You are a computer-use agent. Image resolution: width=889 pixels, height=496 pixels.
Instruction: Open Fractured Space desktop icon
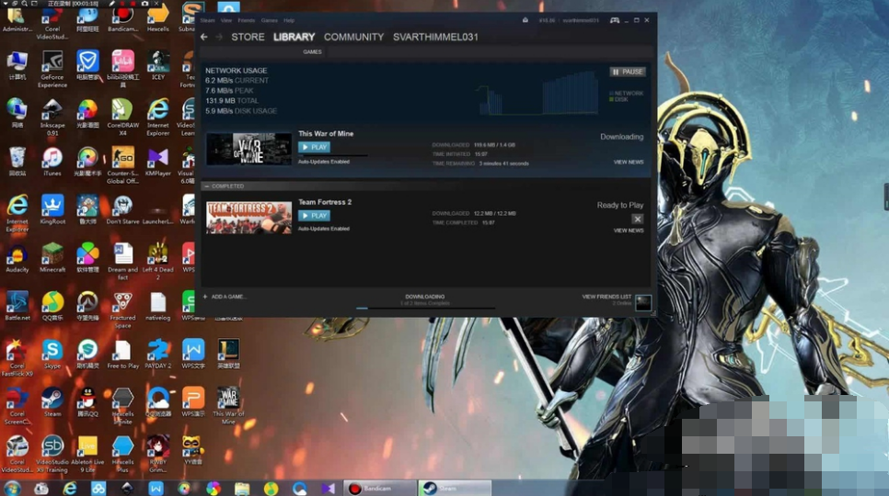tap(122, 310)
